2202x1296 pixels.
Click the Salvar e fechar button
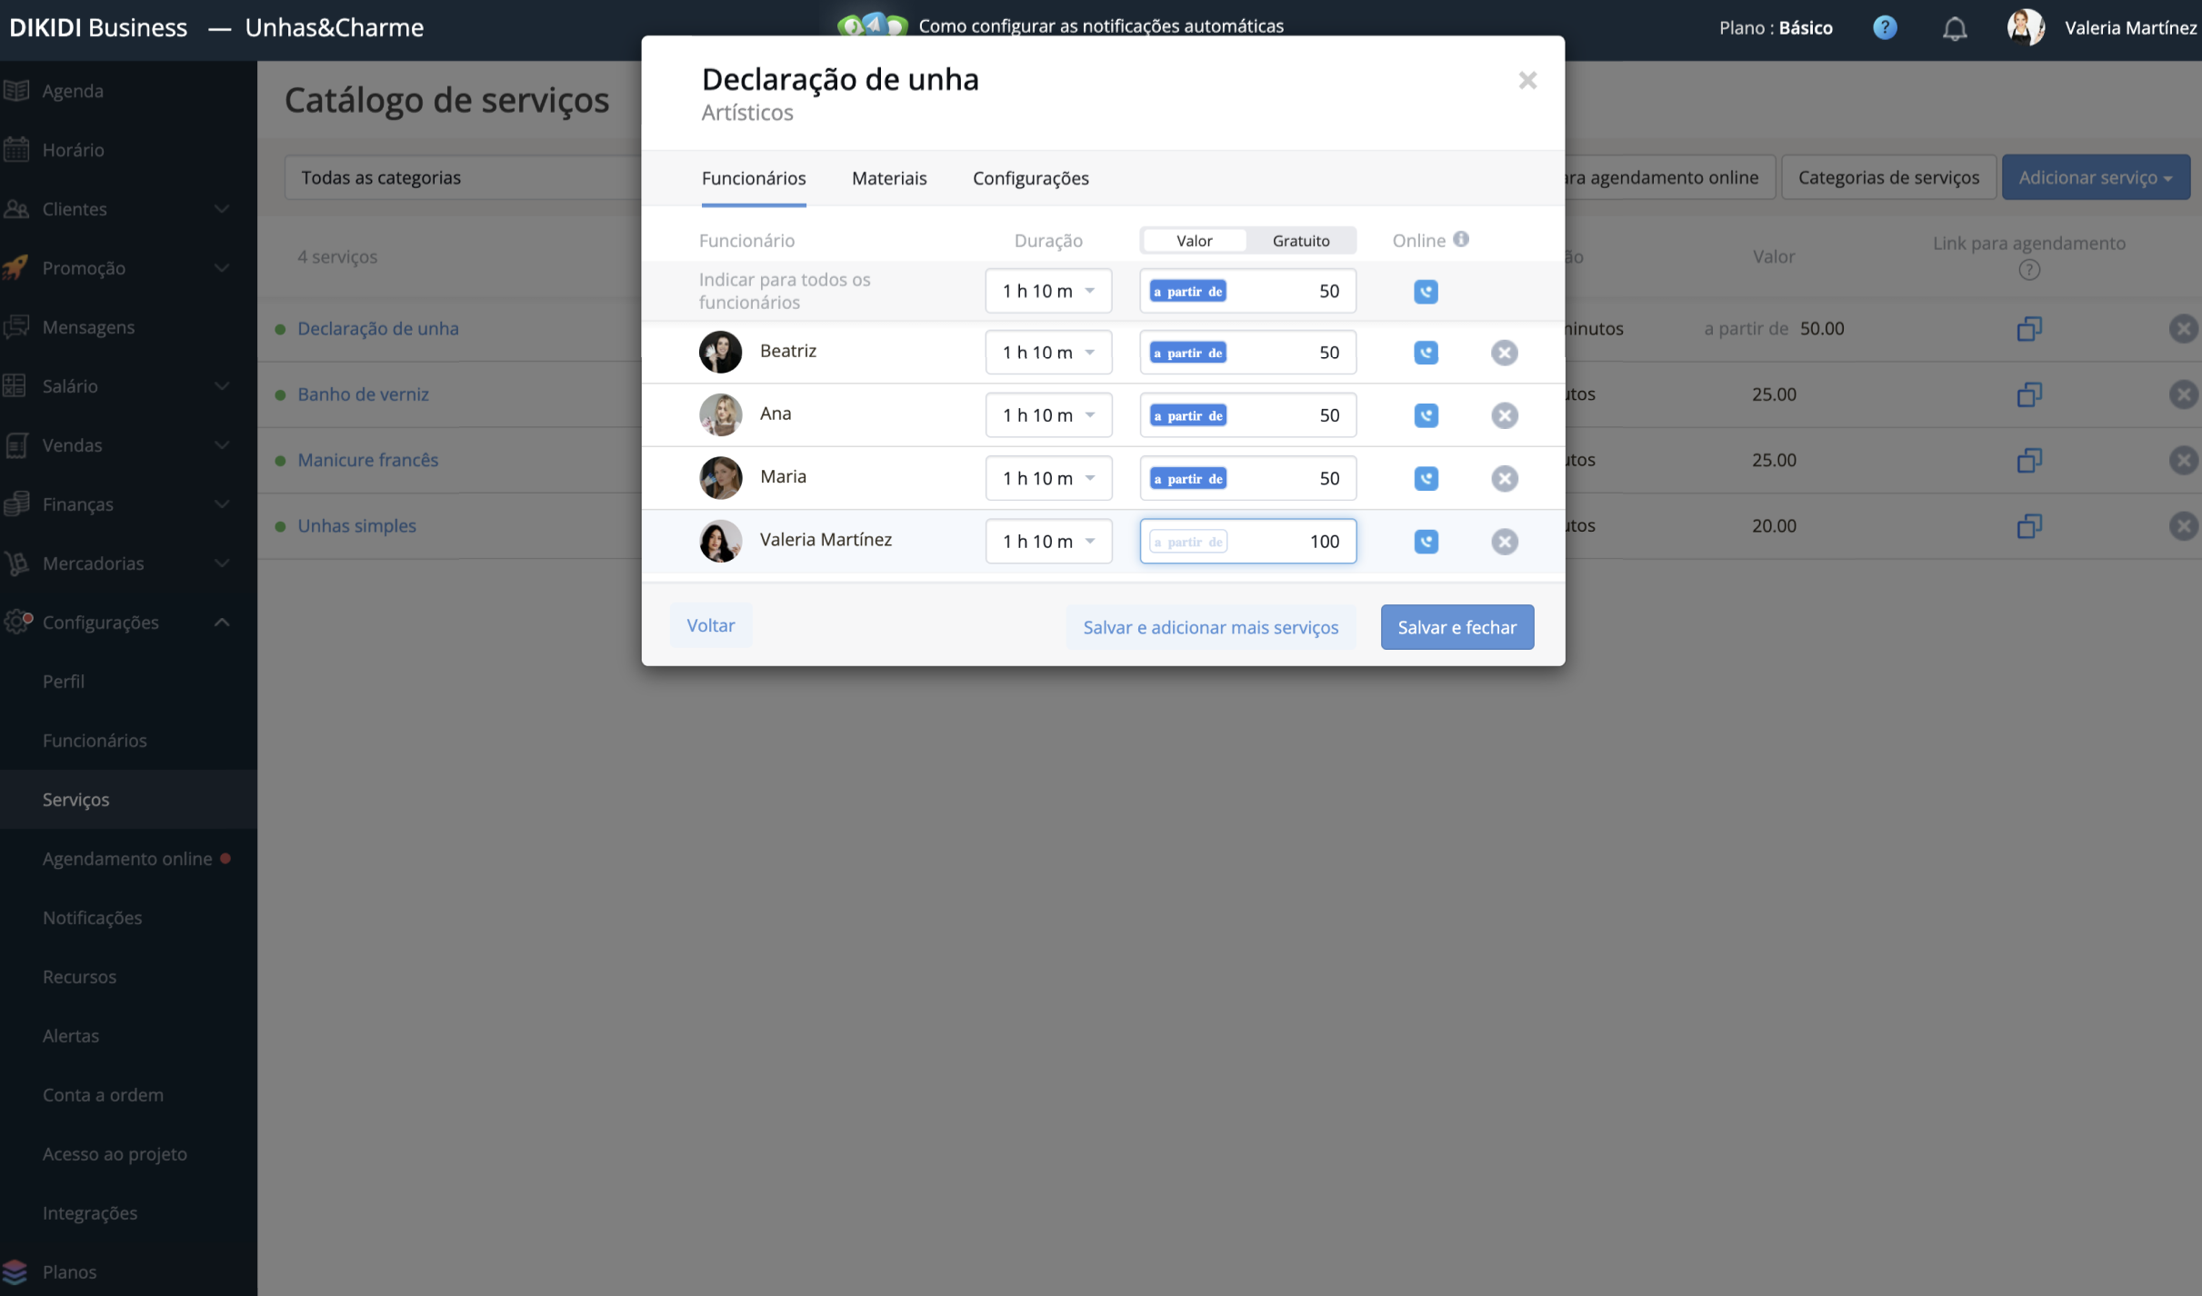pyautogui.click(x=1456, y=627)
